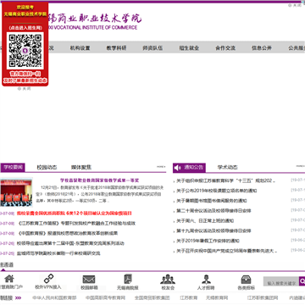The image size is (305, 305).
Task: Open the 机构设置 menu
Action: [x=80, y=48]
